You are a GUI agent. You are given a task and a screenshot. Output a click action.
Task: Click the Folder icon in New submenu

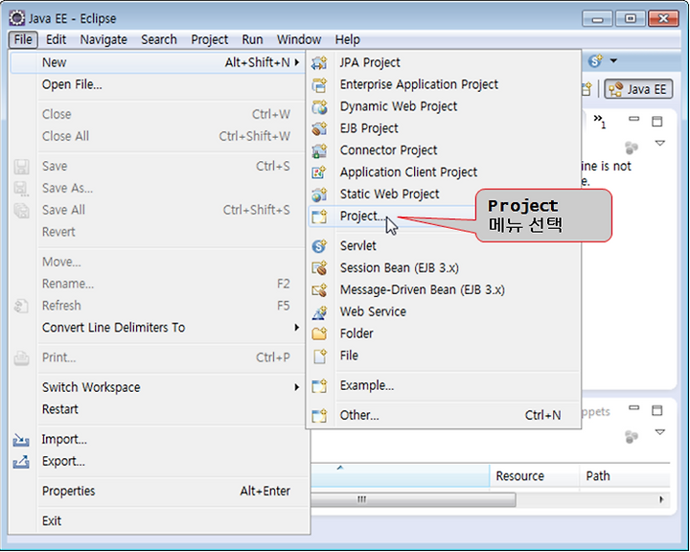[319, 333]
